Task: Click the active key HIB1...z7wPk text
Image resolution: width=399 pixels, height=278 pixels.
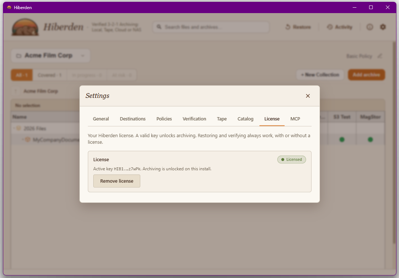Action: [x=127, y=169]
